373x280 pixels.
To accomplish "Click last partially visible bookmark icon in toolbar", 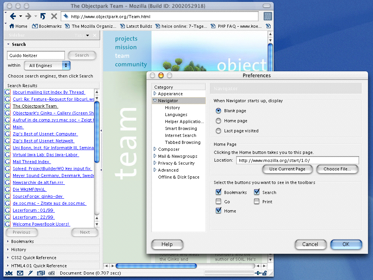I will 268,26.
